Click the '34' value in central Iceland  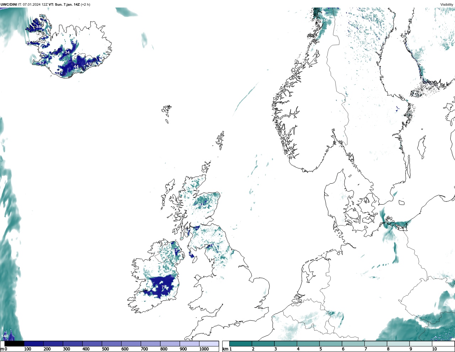point(67,52)
